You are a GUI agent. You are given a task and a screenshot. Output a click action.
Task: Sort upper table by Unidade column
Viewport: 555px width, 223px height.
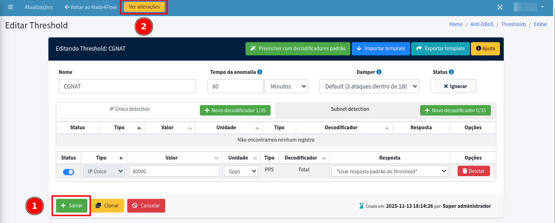256,128
